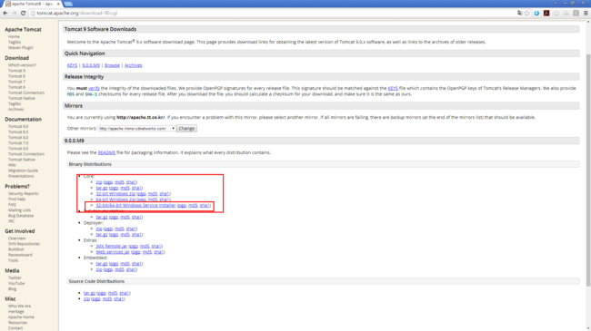
Task: Open Home in the Apache Tomcat sidebar
Action: click(14, 37)
